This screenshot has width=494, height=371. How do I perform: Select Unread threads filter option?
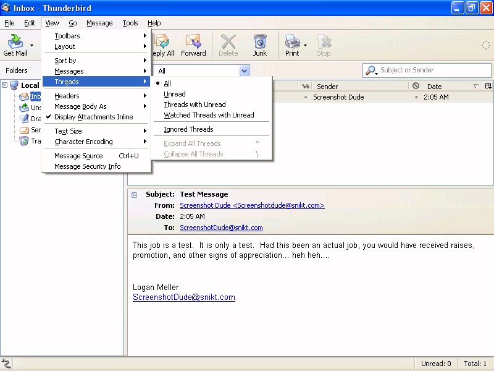pyautogui.click(x=212, y=94)
